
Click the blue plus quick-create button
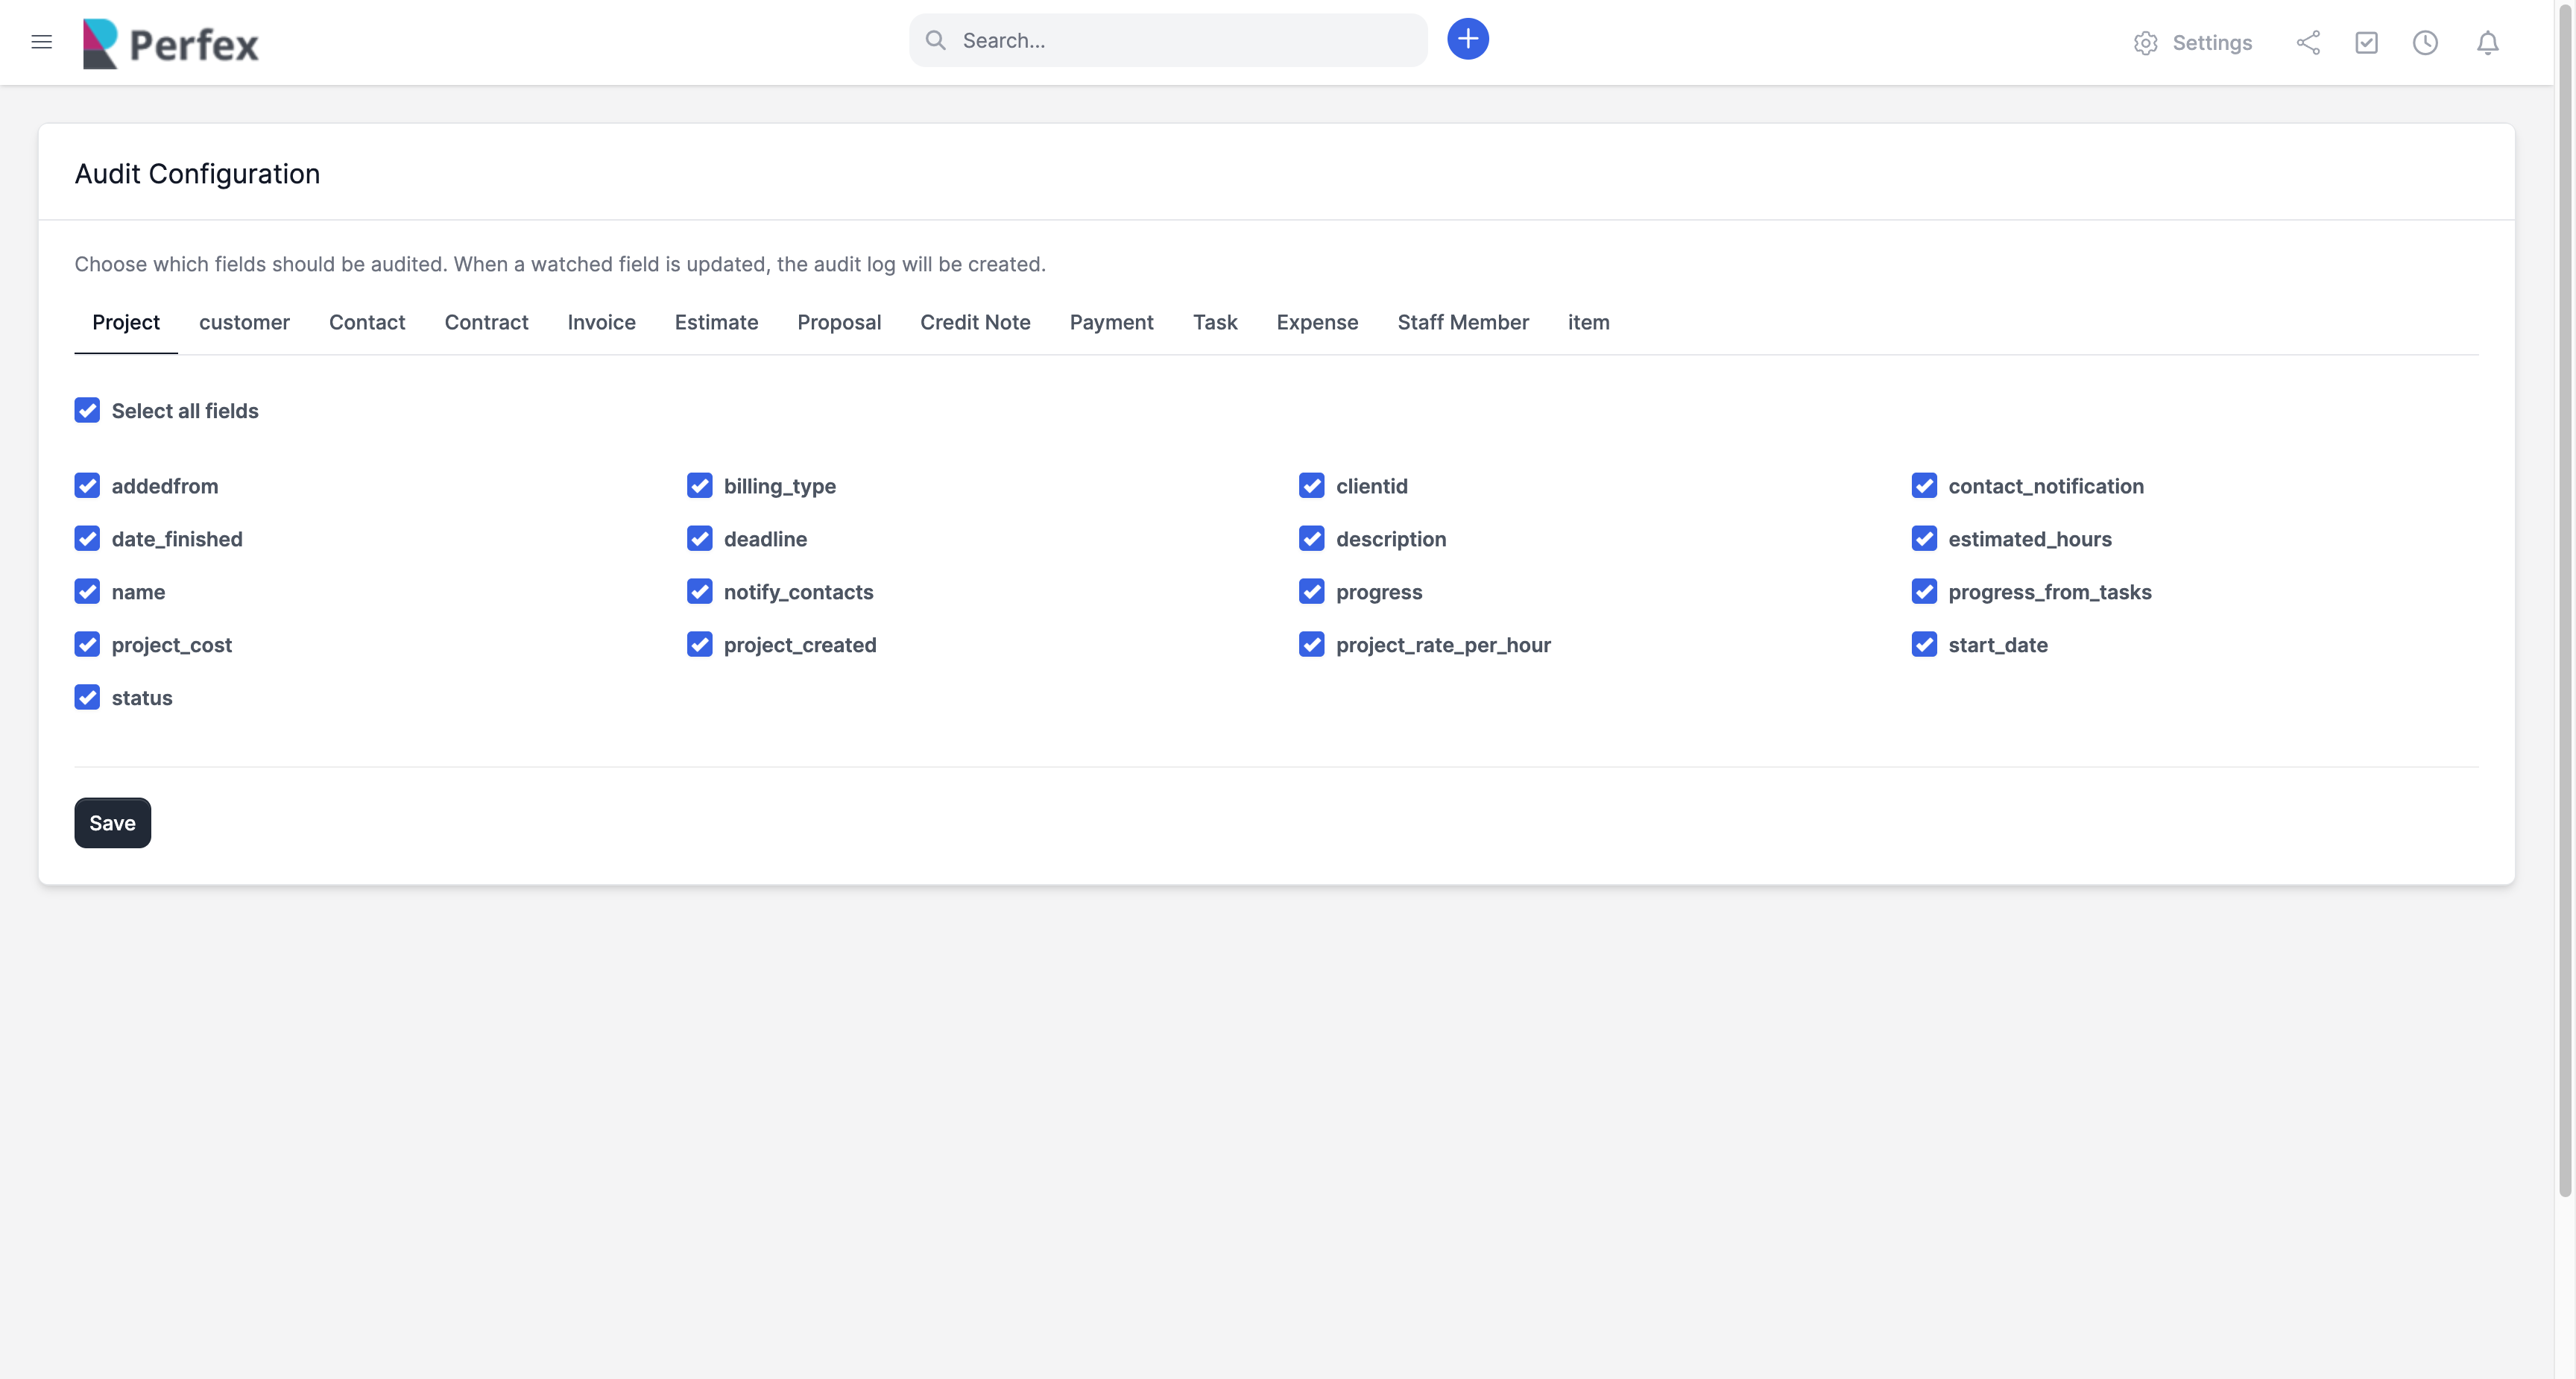[1467, 39]
